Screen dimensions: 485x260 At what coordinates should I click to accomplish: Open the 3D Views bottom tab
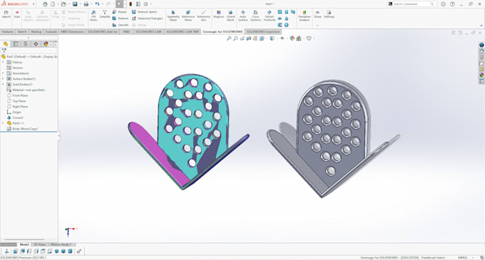[x=40, y=244]
